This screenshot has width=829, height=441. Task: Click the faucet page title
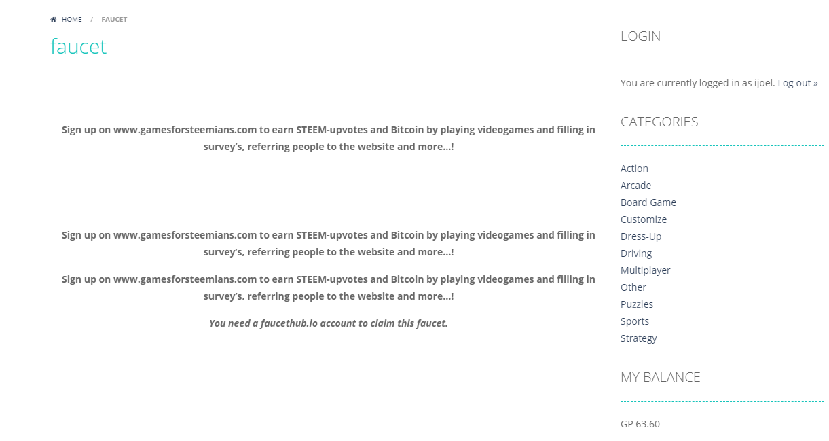[x=79, y=46]
